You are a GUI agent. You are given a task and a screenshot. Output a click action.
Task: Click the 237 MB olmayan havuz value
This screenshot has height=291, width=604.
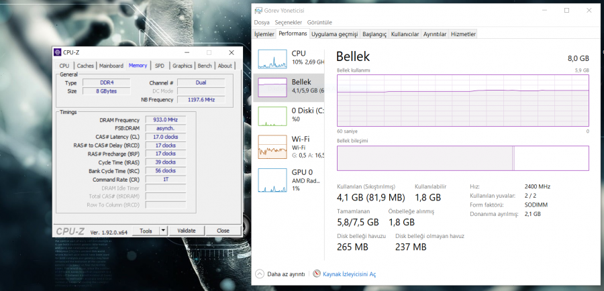411,247
